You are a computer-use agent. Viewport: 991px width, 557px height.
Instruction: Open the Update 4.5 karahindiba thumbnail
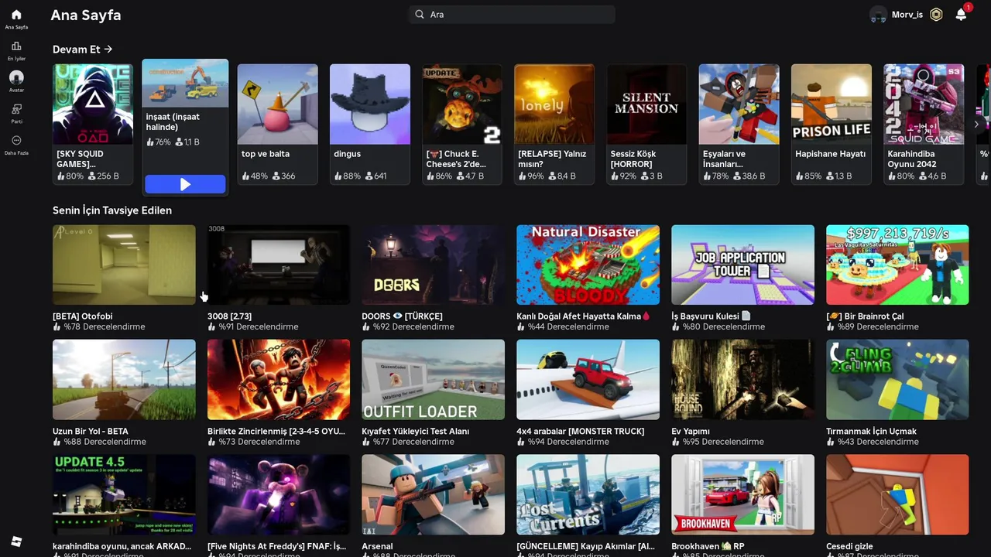(x=124, y=494)
